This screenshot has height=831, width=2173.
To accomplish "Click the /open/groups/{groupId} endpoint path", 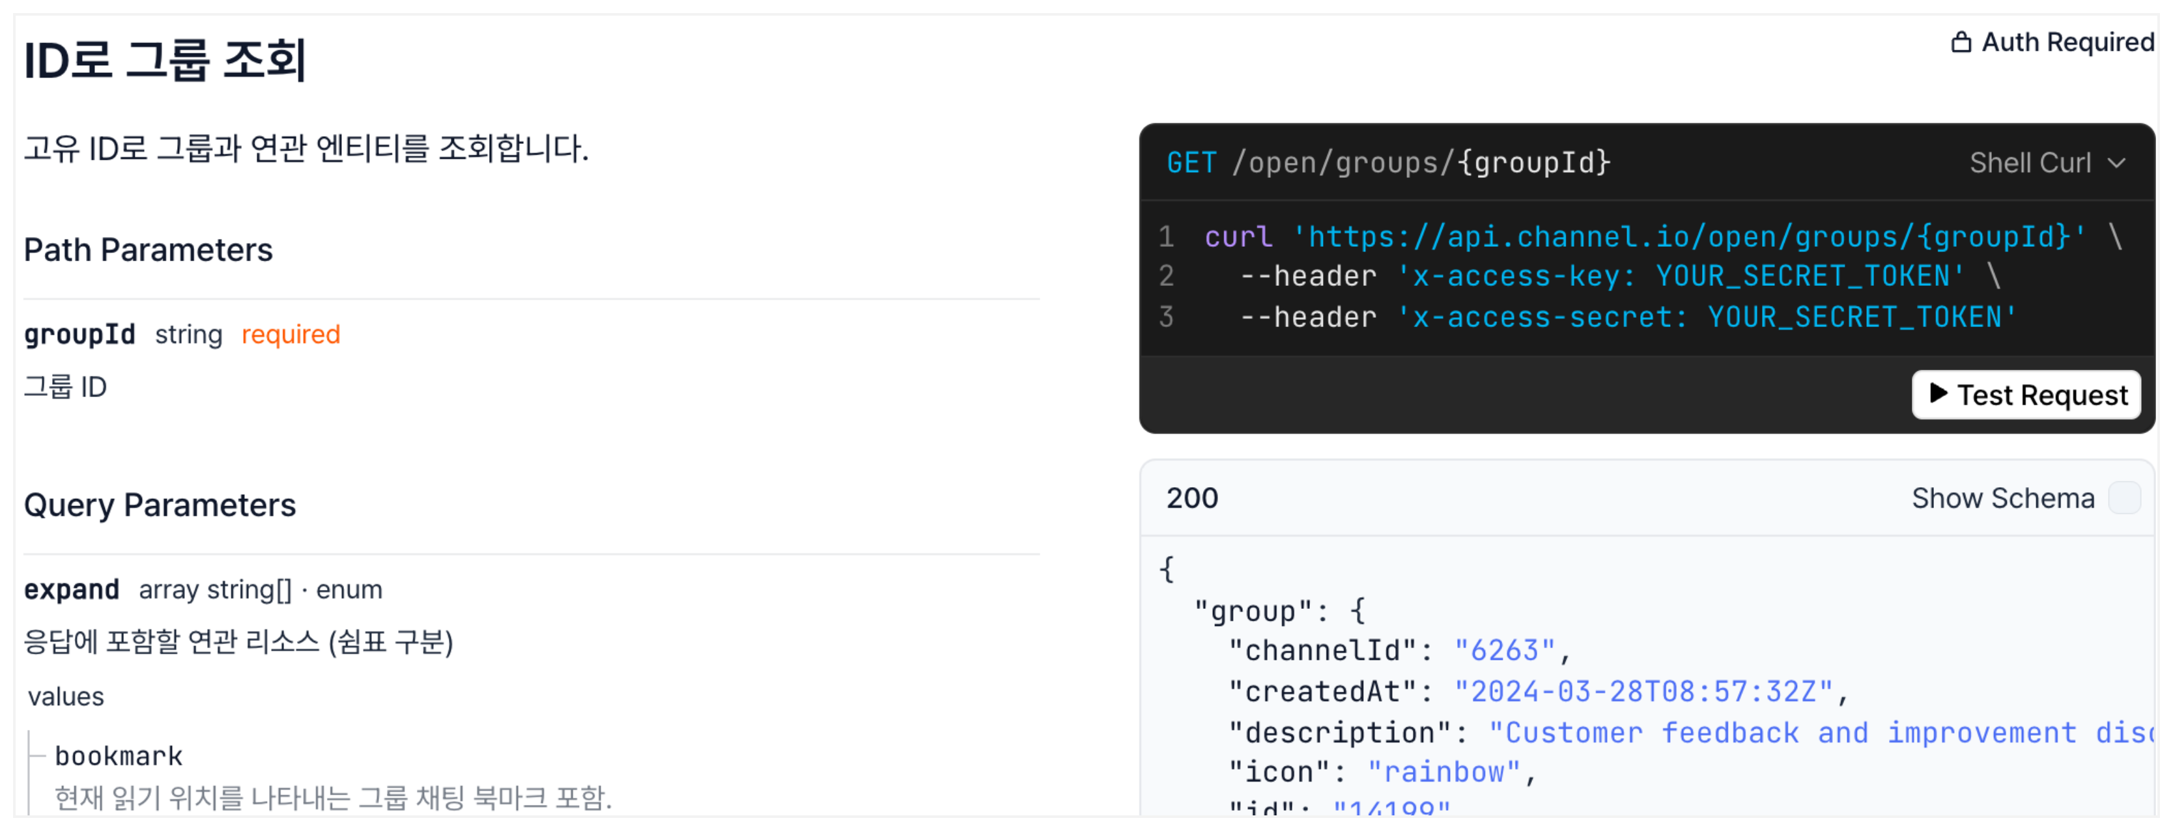I will 1421,163.
